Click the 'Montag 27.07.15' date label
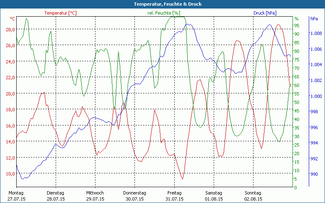Screen dimensions: 325x203 coord(16,196)
